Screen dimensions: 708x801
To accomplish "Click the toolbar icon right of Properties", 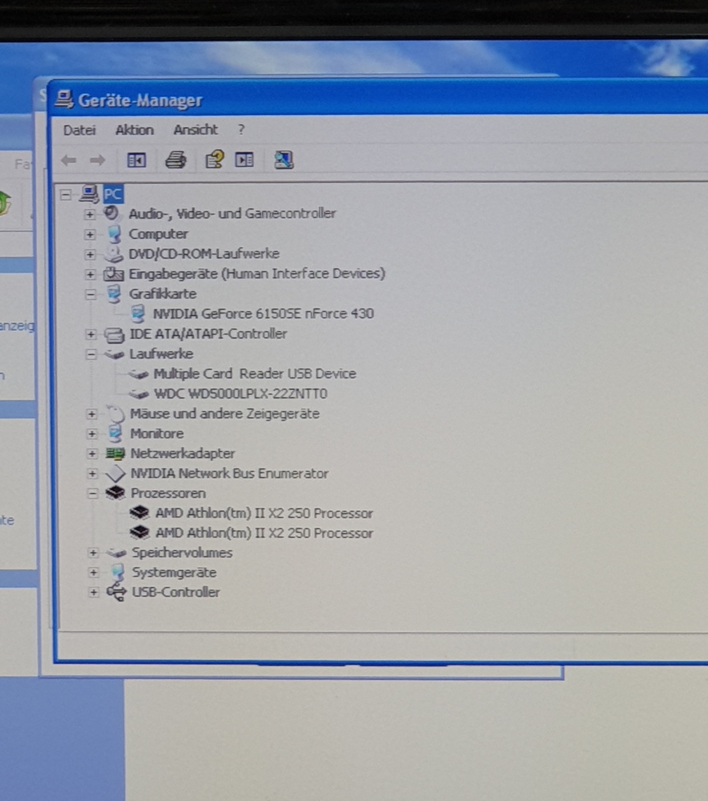I will (244, 160).
